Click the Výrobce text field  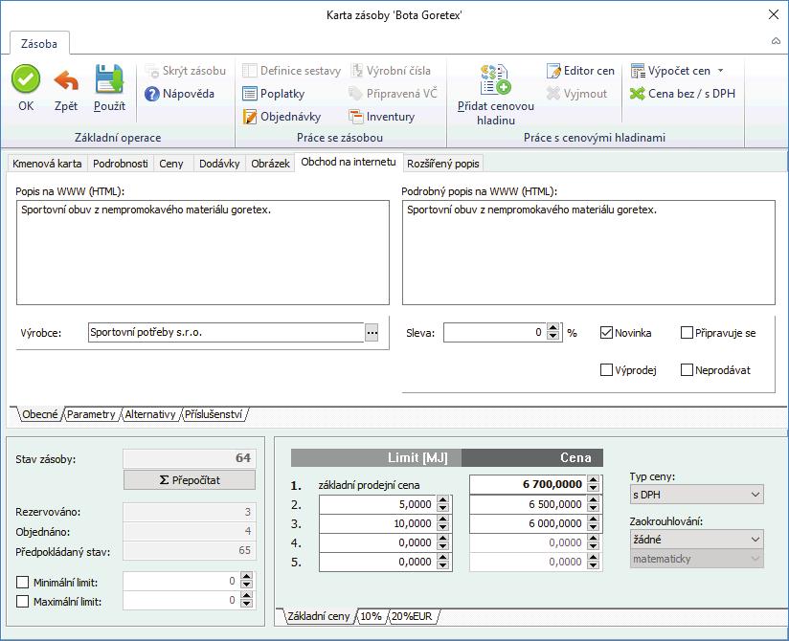[225, 332]
